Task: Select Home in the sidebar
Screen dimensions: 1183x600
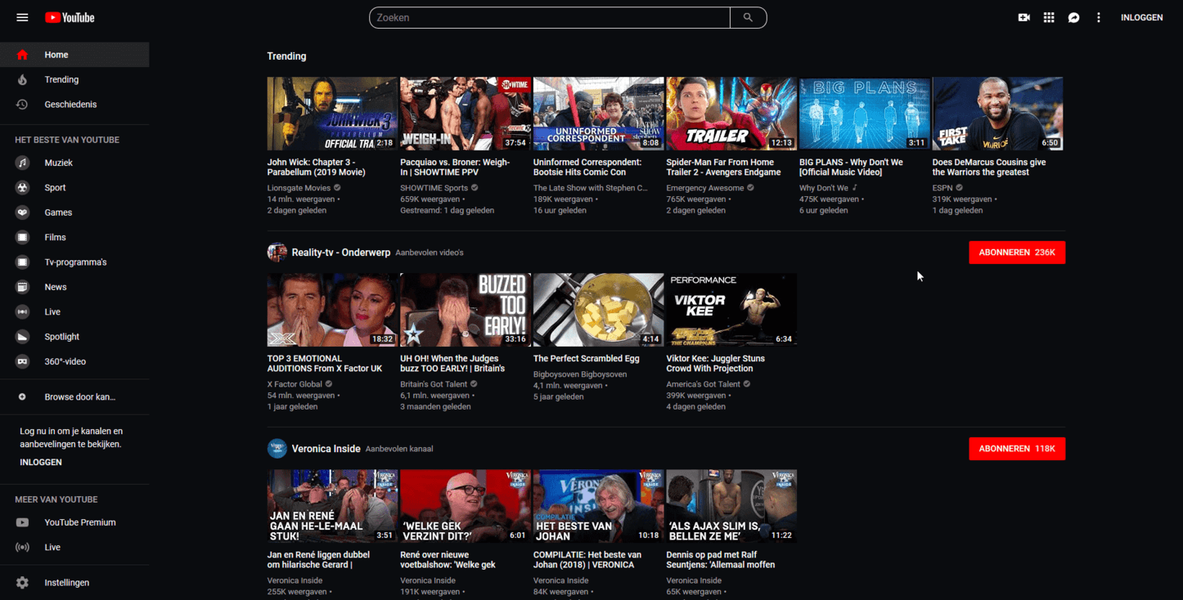Action: [x=74, y=55]
